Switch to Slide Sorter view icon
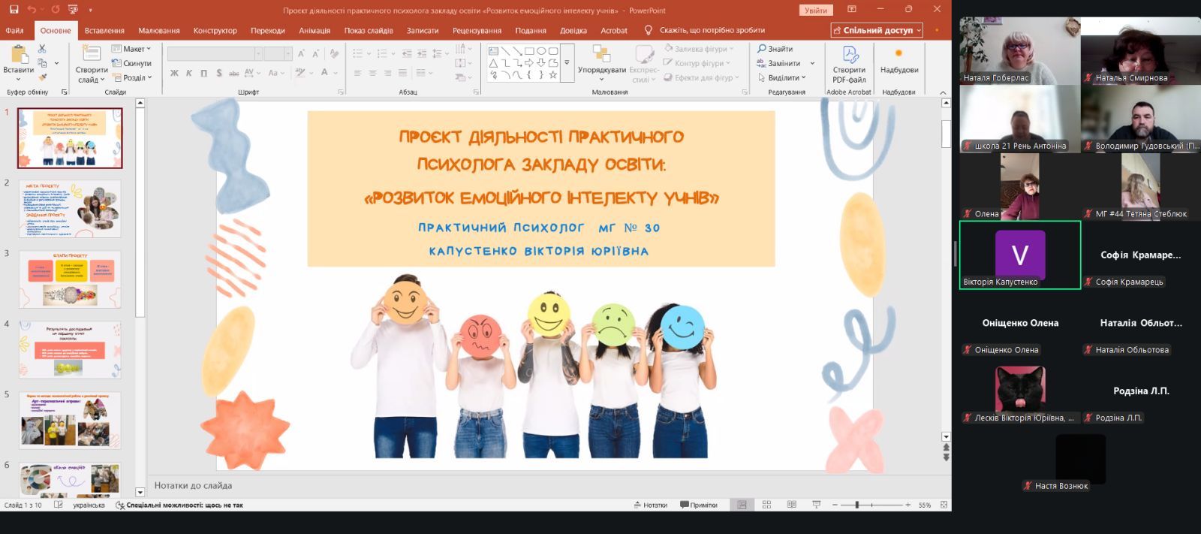The height and width of the screenshot is (534, 1201). [x=766, y=505]
